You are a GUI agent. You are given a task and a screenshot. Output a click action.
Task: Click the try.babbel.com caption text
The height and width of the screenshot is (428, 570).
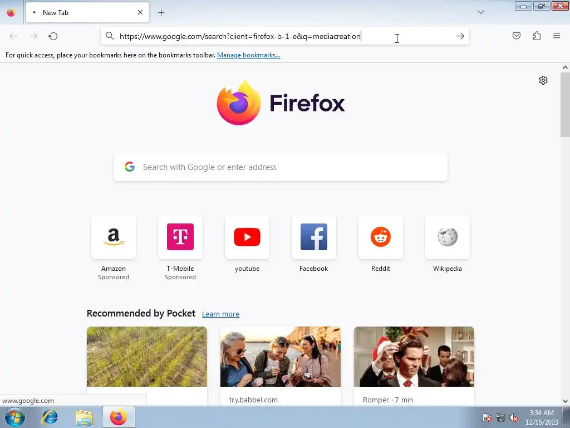[253, 400]
